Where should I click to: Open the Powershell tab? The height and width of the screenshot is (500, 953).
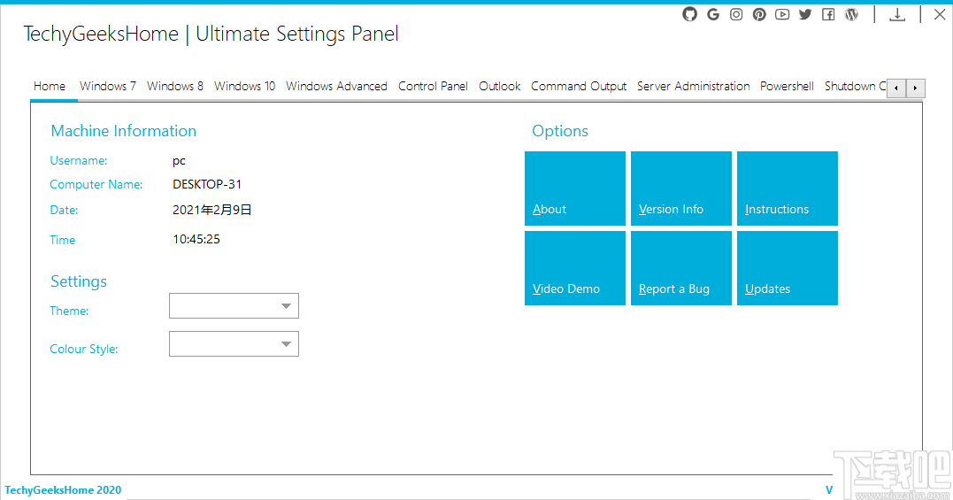click(787, 86)
